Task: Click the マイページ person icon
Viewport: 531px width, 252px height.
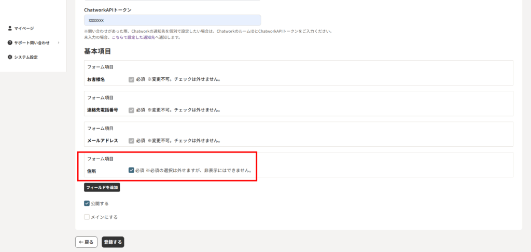Action: [10, 28]
